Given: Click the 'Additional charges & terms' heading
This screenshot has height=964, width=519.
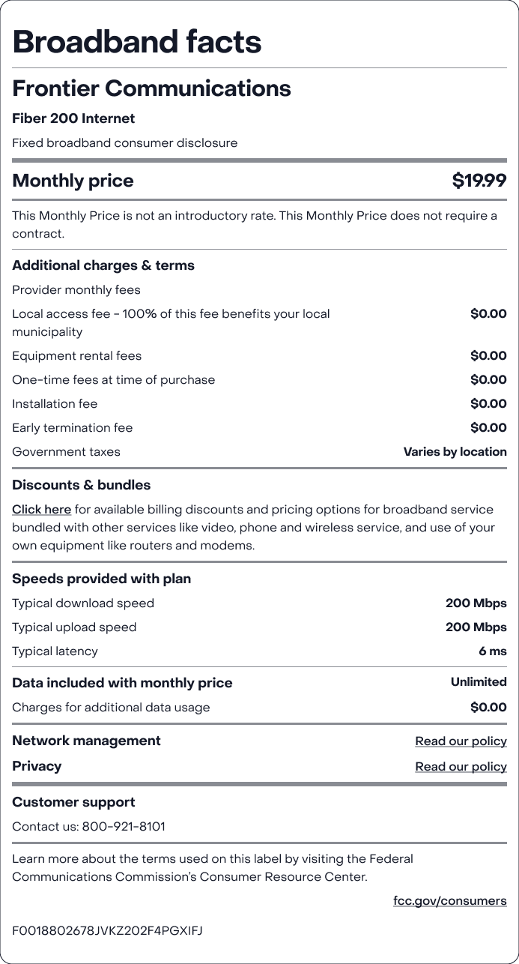Looking at the screenshot, I should tap(103, 265).
